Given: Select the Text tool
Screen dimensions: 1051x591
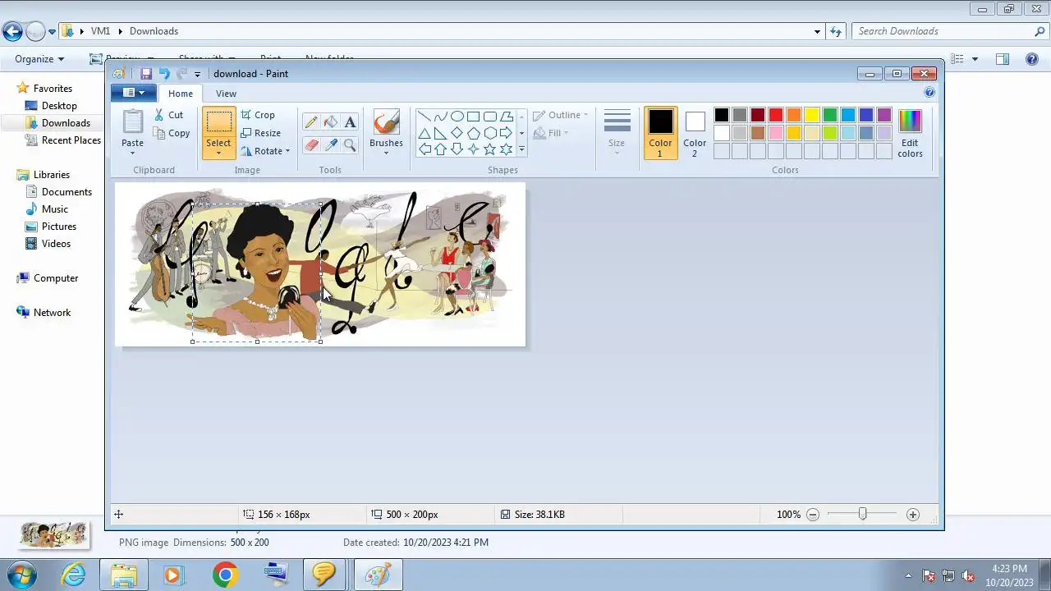Looking at the screenshot, I should 350,122.
